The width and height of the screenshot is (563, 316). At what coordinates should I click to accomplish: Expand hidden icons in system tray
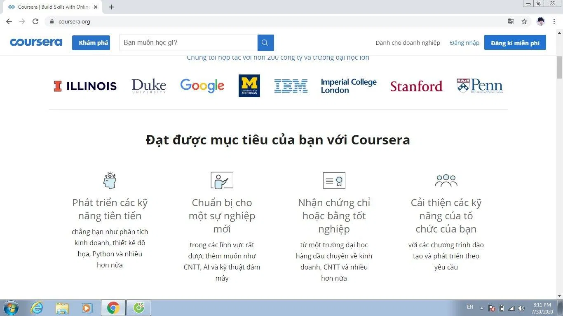(481, 307)
